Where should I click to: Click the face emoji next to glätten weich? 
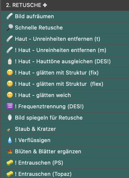pos(10,95)
